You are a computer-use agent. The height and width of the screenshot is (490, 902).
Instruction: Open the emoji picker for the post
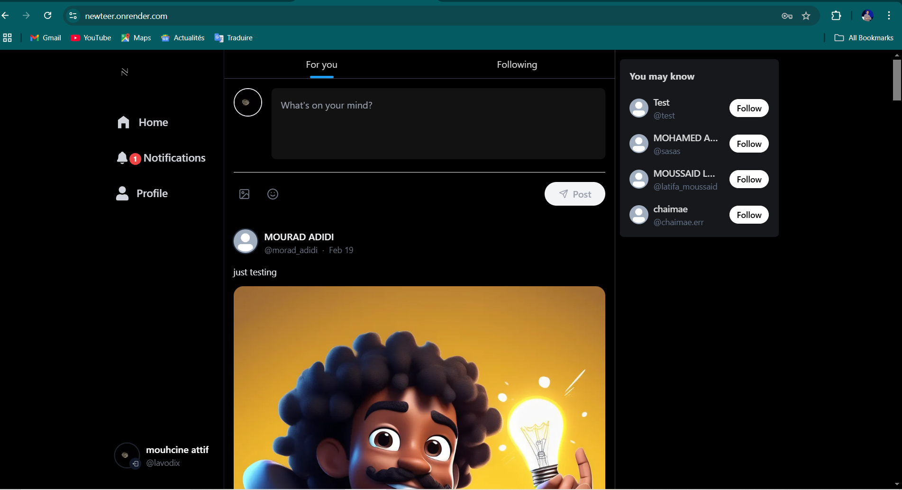click(x=273, y=194)
